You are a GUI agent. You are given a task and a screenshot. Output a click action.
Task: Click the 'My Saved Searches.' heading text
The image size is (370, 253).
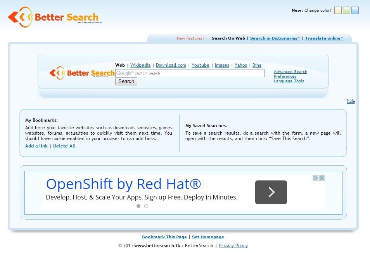tap(206, 126)
